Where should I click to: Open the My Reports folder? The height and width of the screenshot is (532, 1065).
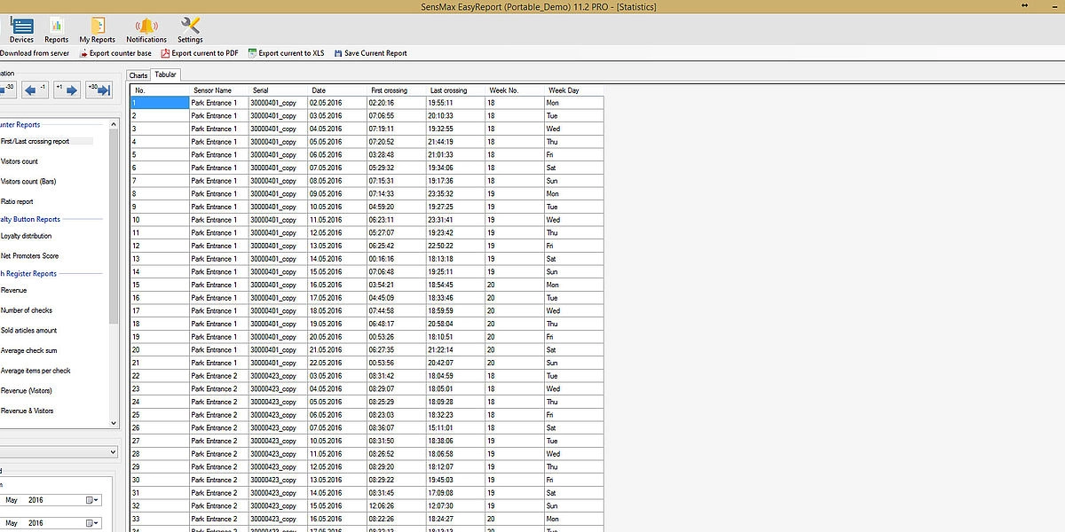pyautogui.click(x=97, y=30)
